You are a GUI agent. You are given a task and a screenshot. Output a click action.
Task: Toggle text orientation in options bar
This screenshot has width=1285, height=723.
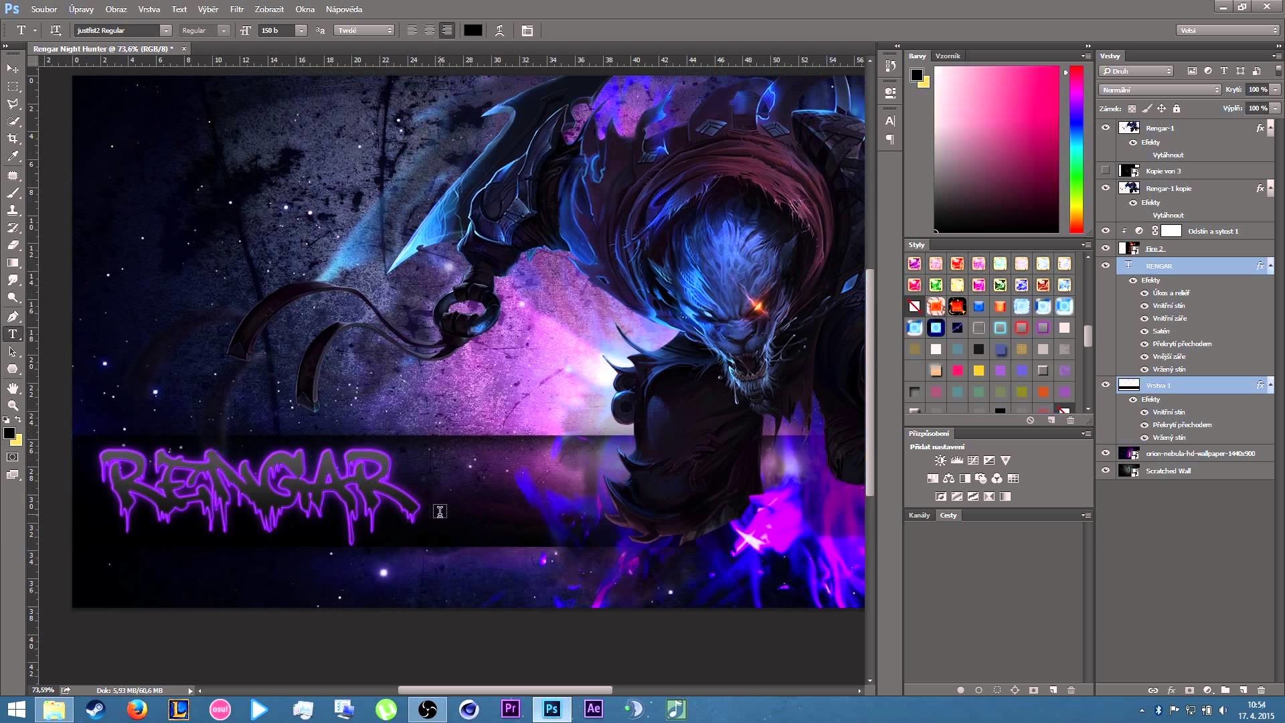click(56, 30)
